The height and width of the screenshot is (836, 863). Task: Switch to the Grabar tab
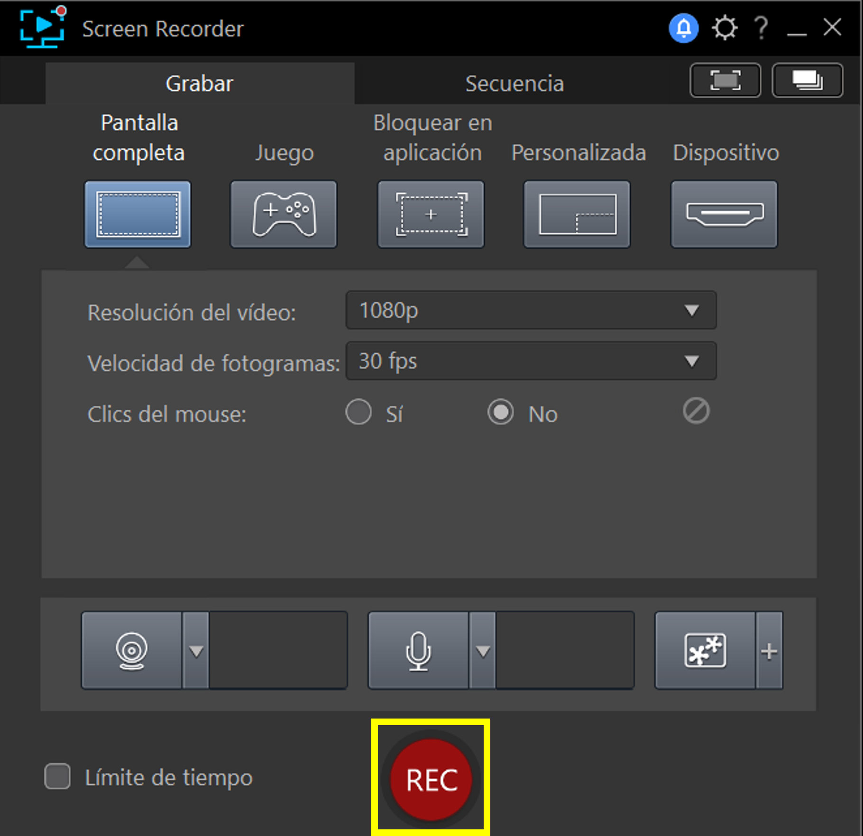(199, 83)
